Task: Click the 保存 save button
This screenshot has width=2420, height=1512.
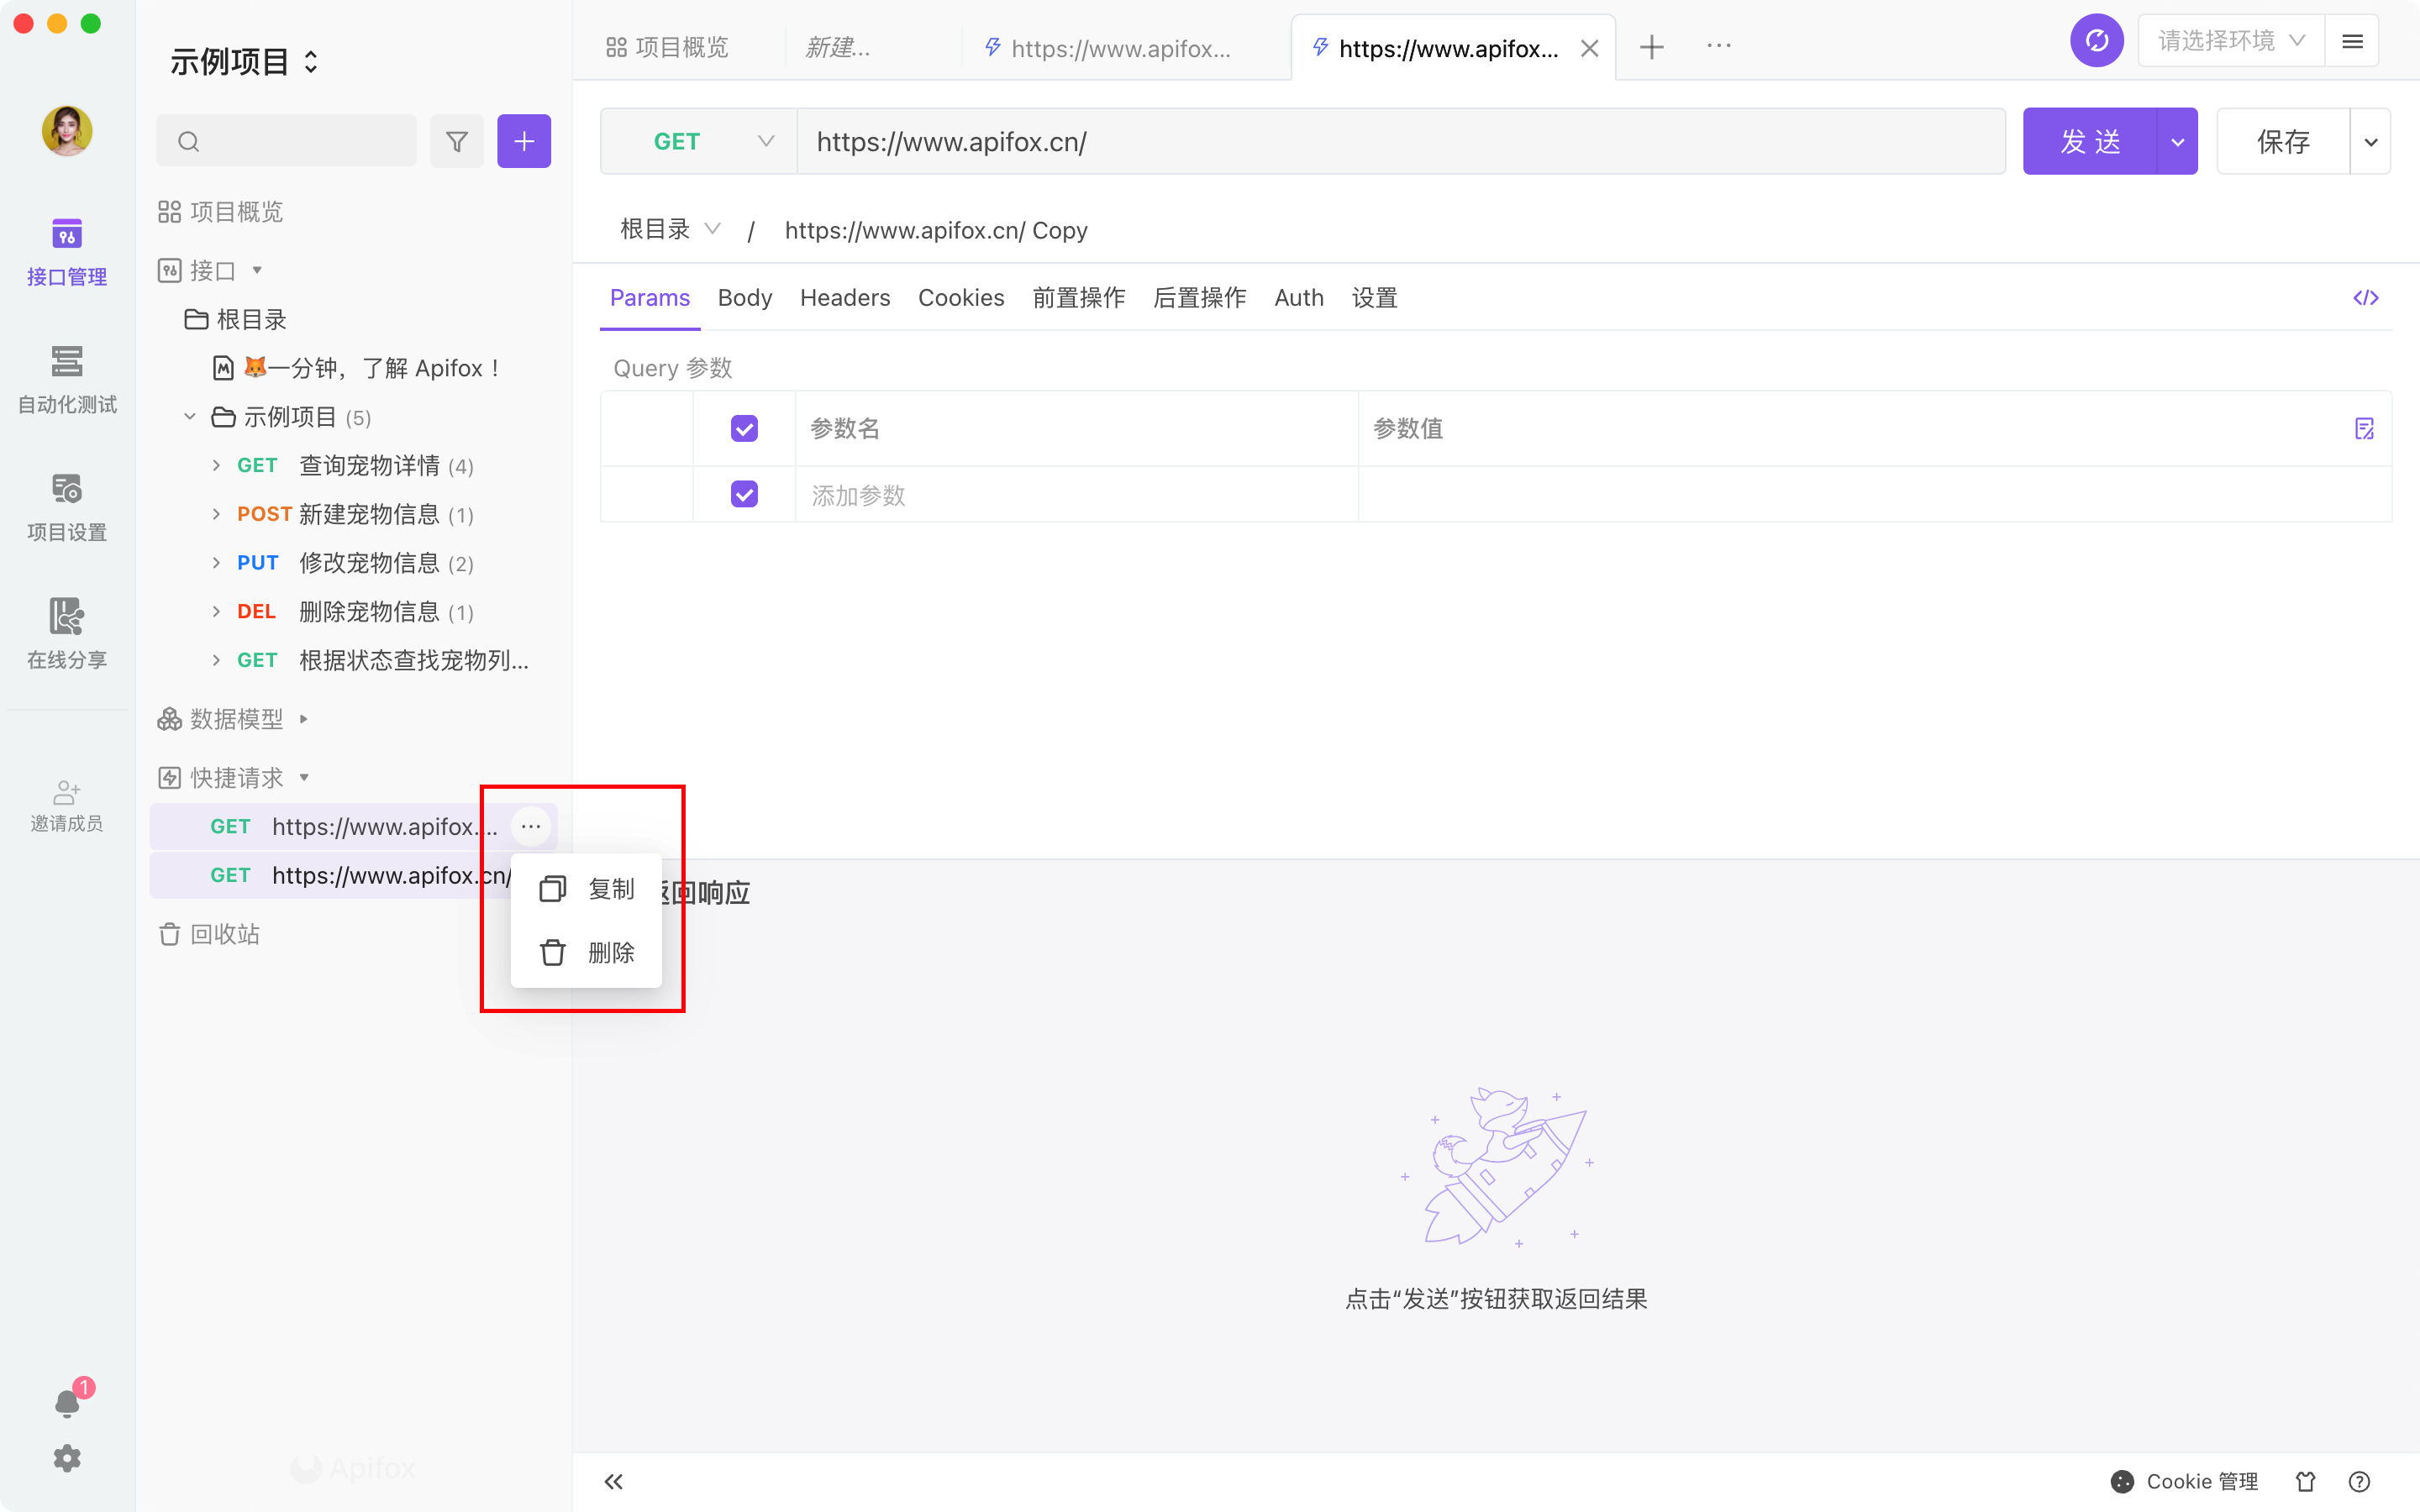Action: pyautogui.click(x=2282, y=141)
